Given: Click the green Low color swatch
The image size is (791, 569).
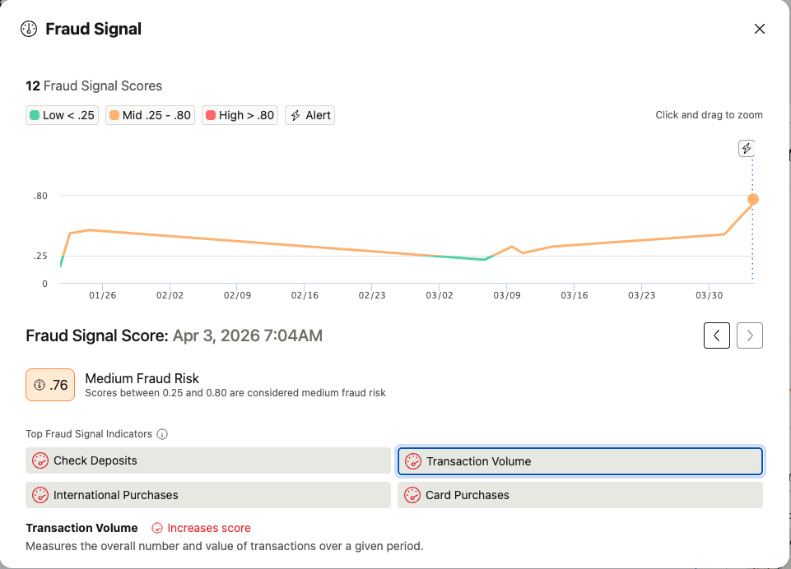Looking at the screenshot, I should tap(35, 115).
